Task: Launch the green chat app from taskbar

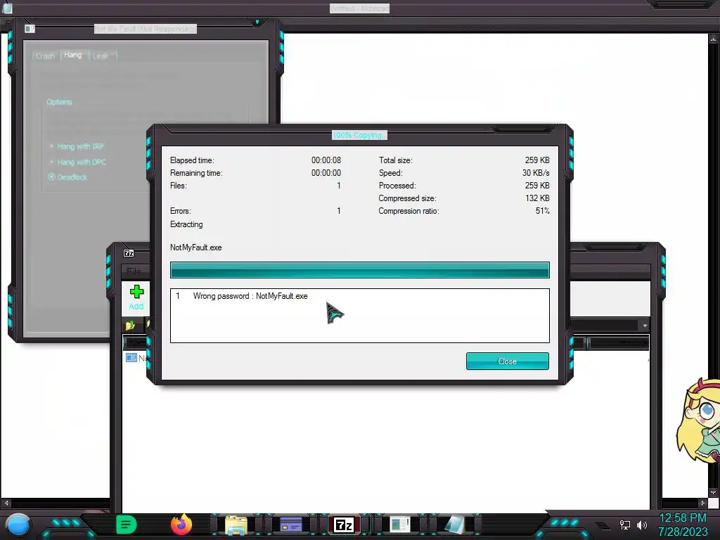Action: tap(127, 525)
